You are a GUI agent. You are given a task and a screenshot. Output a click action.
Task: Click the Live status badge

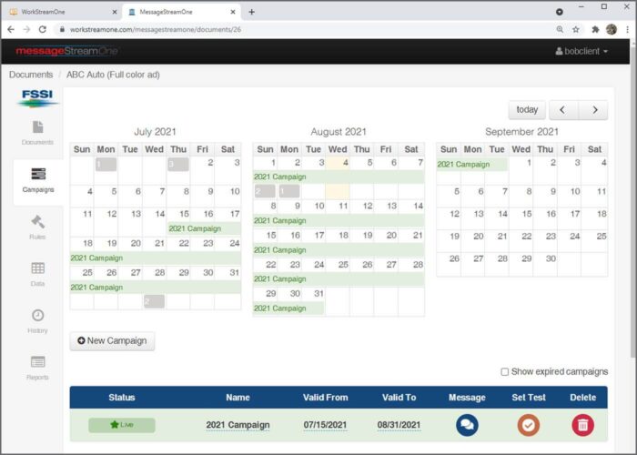point(122,425)
